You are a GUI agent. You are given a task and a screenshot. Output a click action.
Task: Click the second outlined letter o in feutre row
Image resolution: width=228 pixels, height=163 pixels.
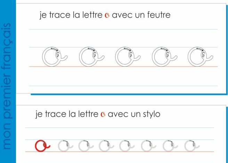tap(92, 57)
